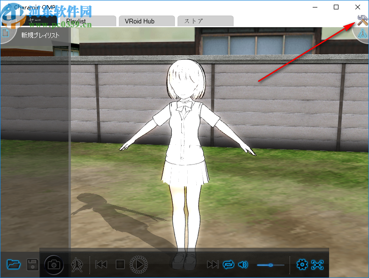Open file with the folder icon
This screenshot has width=369, height=278.
[x=14, y=264]
